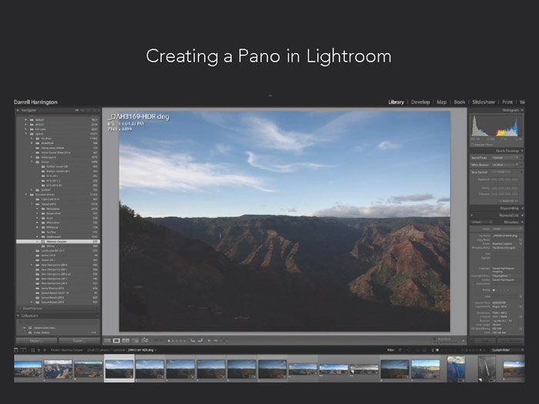The width and height of the screenshot is (539, 404).
Task: Click the folder icon beside Waimea Canyon
Action: pos(42,241)
